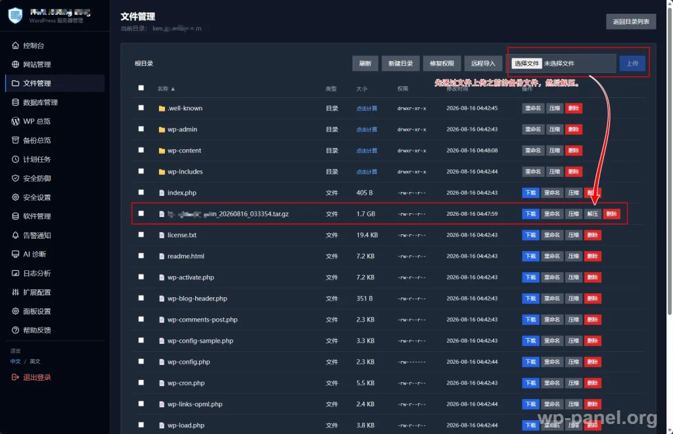Click 下载 for wp-config-sample.php
Viewport: 673px width, 434px height.
pyautogui.click(x=530, y=341)
